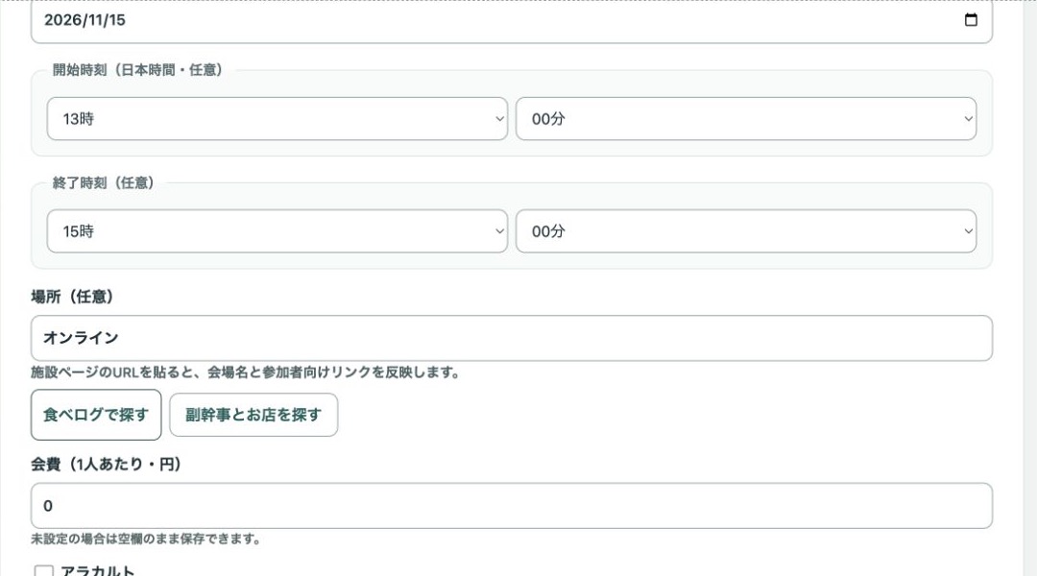This screenshot has height=576, width=1037.
Task: Open the end time hour dropdown showing 15時
Action: pos(277,231)
